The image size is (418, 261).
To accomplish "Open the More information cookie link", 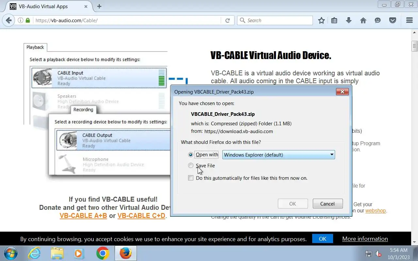I will (365, 239).
